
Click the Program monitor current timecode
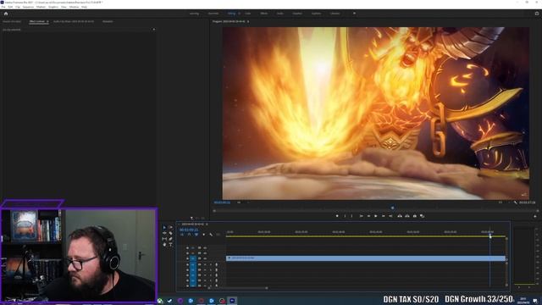click(222, 202)
